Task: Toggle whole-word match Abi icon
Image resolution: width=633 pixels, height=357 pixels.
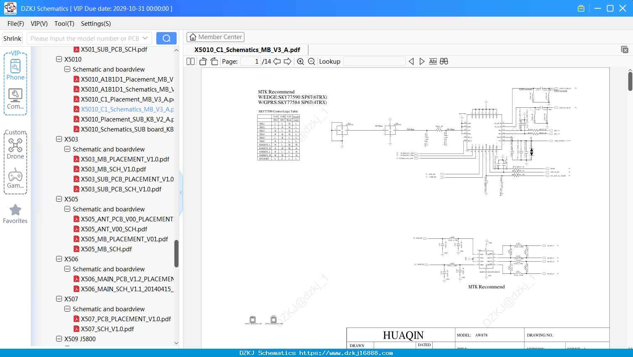Action: (433, 62)
